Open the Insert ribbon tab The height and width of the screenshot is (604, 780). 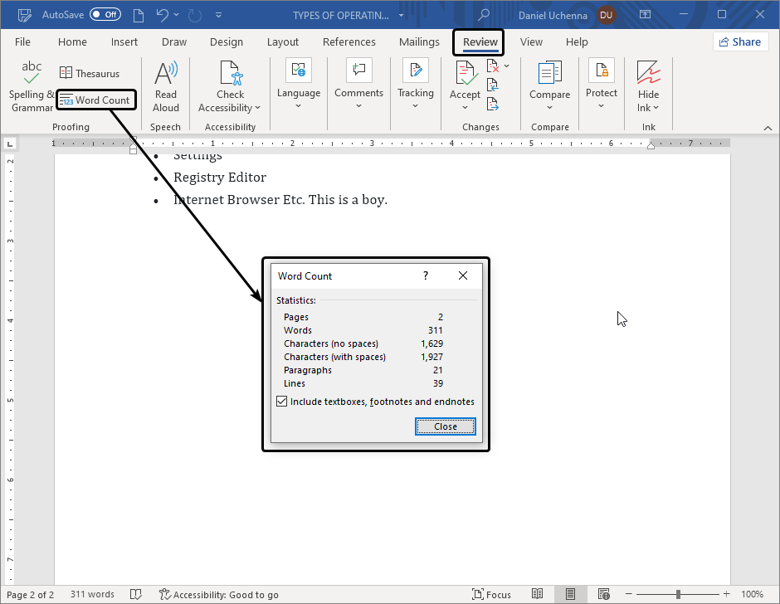[124, 42]
